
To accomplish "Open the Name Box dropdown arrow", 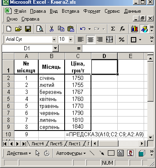I will point(55,48).
